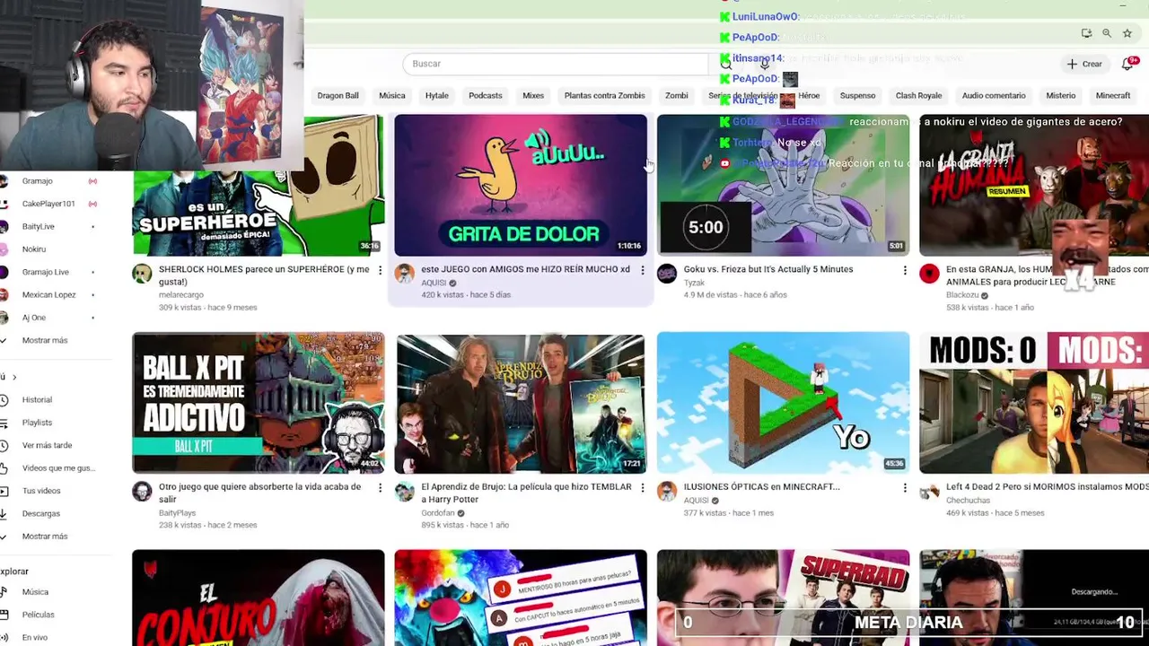Open options menu for Goku vs. Frieza video

(x=905, y=270)
